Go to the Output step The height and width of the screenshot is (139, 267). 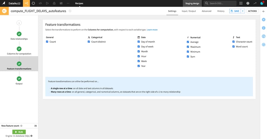click(x=19, y=81)
